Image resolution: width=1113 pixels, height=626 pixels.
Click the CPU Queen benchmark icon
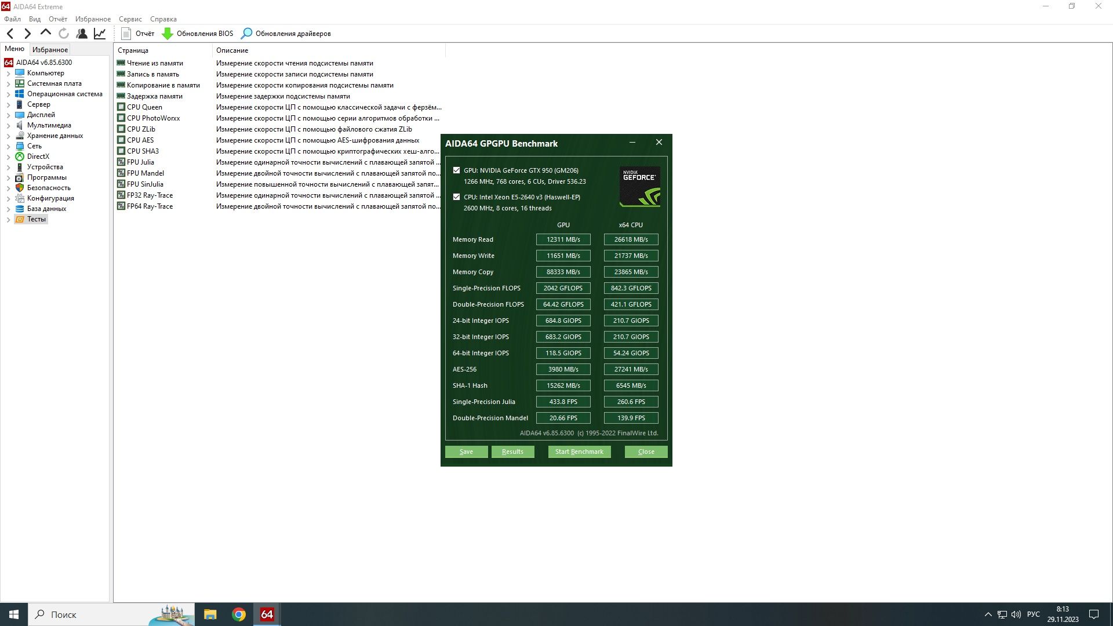[x=121, y=107]
